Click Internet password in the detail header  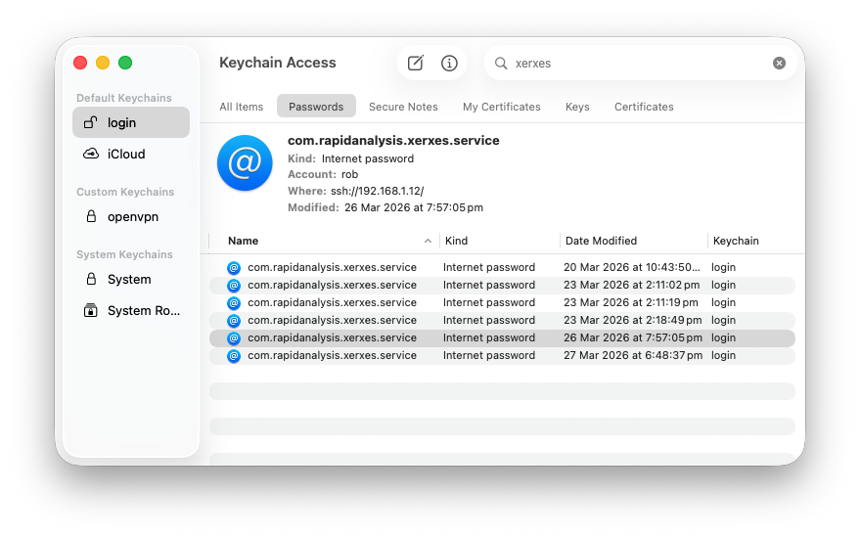coord(368,158)
